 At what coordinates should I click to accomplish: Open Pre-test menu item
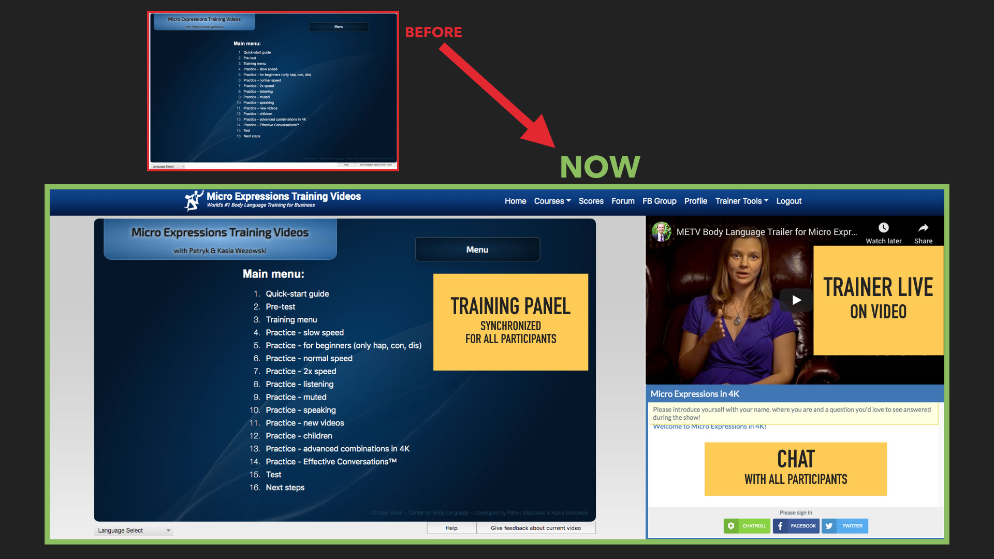(x=280, y=306)
